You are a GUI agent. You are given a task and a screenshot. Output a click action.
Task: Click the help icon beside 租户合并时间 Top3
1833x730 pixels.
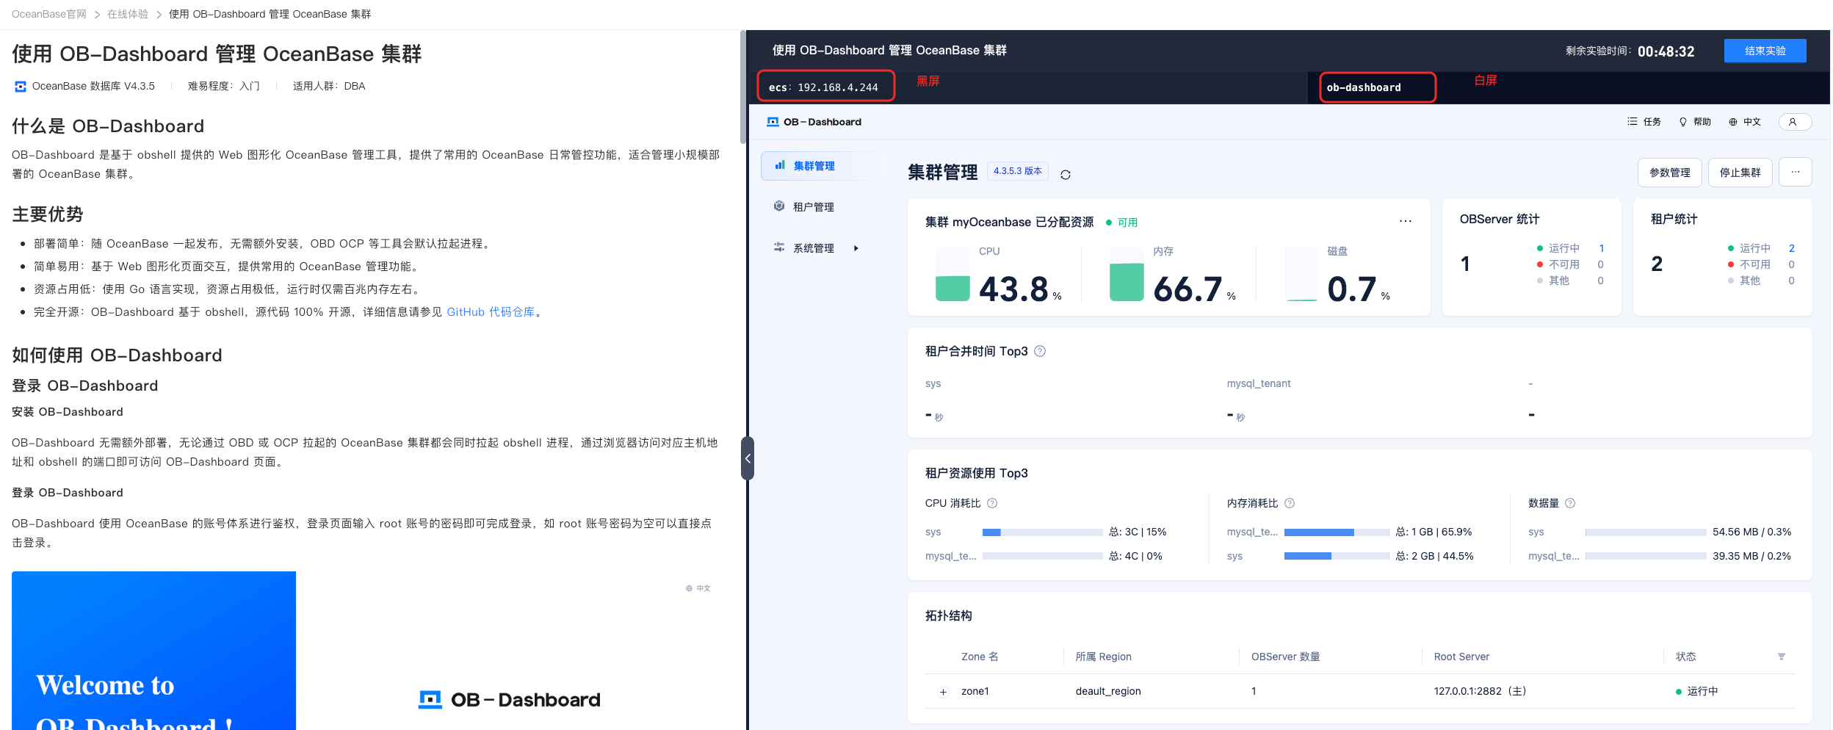[x=1039, y=351]
